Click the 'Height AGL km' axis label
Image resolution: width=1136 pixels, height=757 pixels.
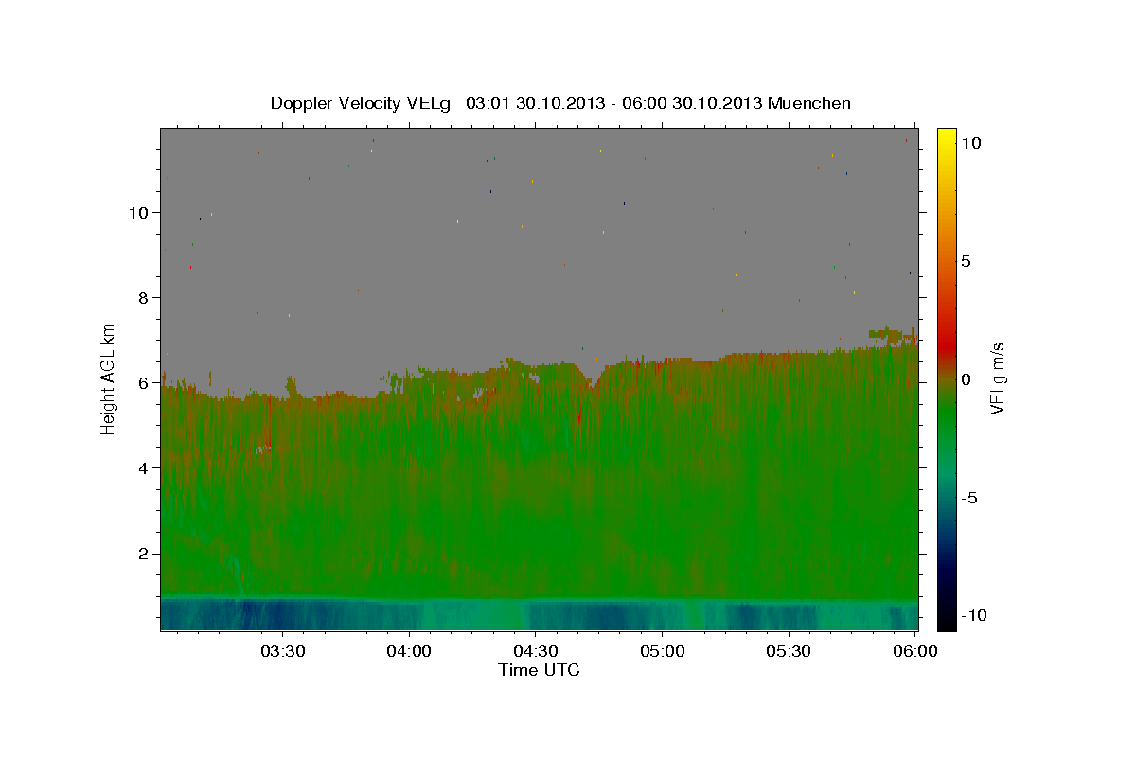pos(109,378)
